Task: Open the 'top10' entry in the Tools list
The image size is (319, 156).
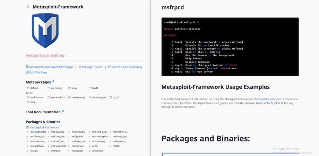Action: click(x=116, y=97)
